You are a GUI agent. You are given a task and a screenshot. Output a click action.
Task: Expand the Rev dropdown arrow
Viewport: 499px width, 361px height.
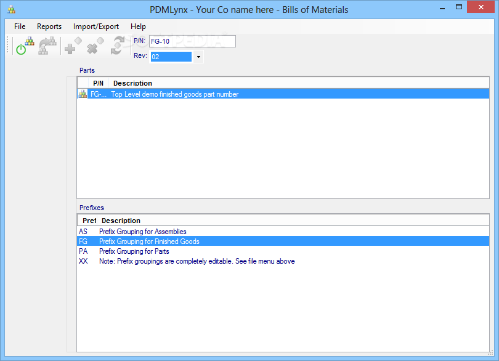[198, 57]
